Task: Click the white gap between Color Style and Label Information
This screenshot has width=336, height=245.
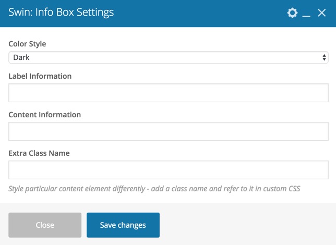Action: [x=169, y=68]
